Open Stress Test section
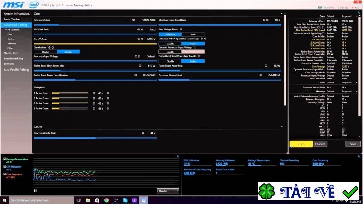 click(10, 53)
